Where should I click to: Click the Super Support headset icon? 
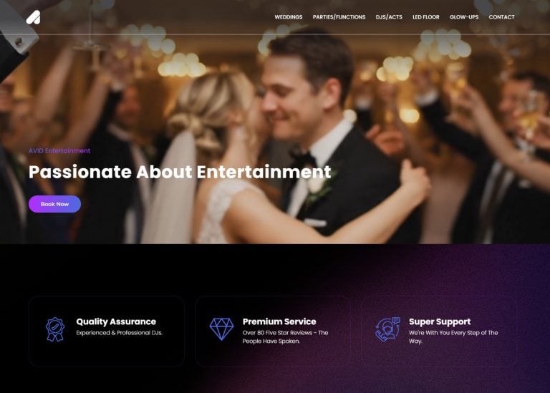tap(387, 329)
